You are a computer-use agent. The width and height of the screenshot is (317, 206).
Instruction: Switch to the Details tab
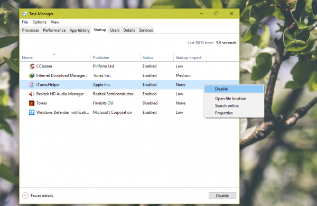(x=129, y=30)
